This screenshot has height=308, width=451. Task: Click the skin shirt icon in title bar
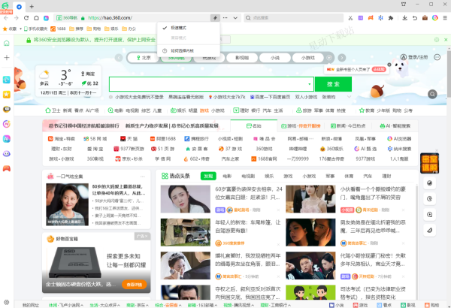click(404, 4)
